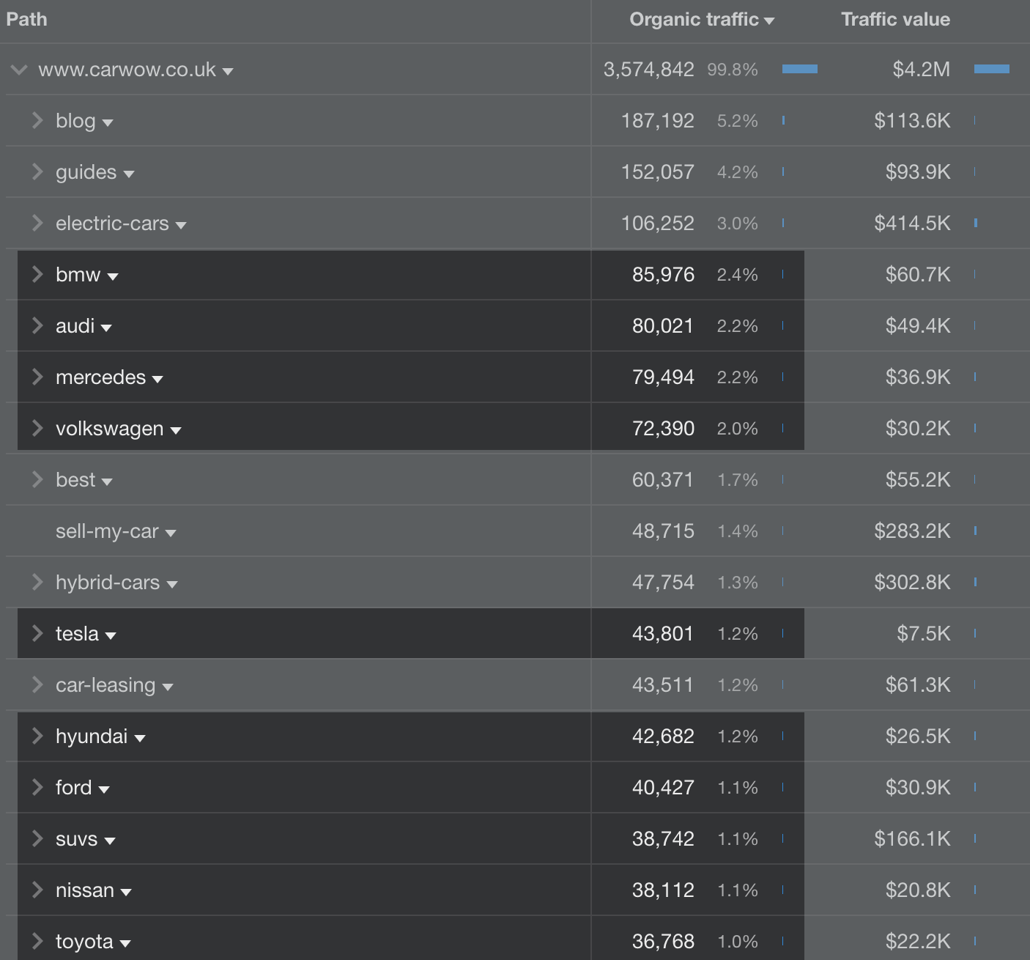
Task: Click the Traffic value column header
Action: coord(894,20)
